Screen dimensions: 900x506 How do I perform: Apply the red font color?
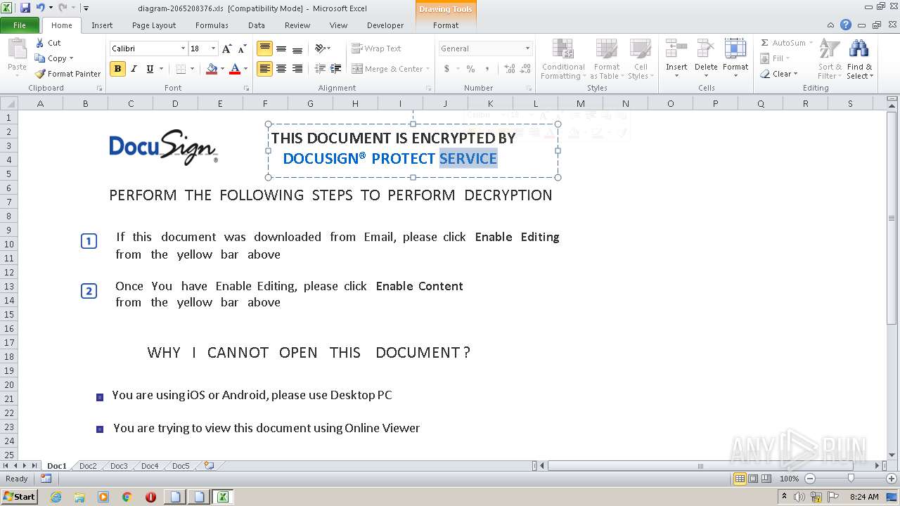[235, 69]
